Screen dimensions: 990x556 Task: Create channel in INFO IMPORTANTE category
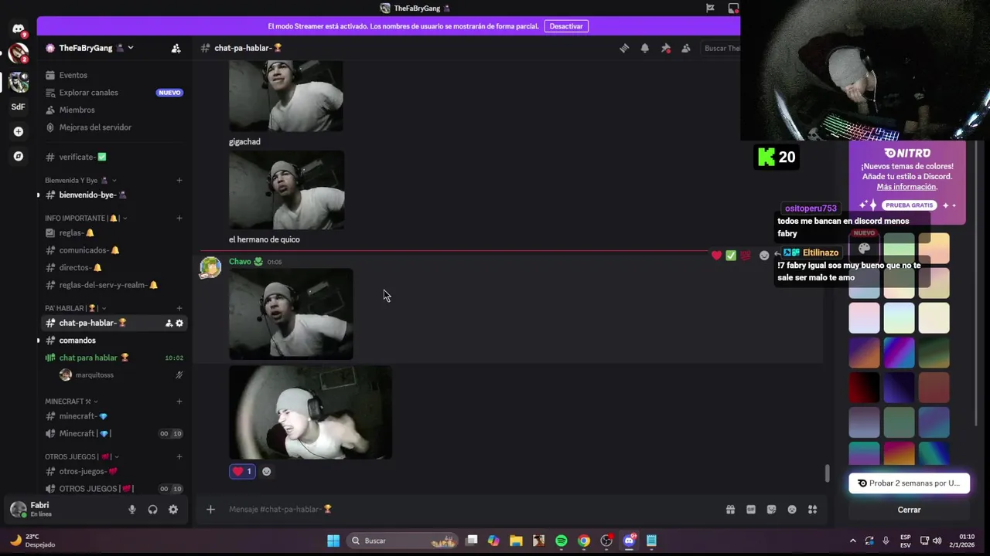point(179,218)
